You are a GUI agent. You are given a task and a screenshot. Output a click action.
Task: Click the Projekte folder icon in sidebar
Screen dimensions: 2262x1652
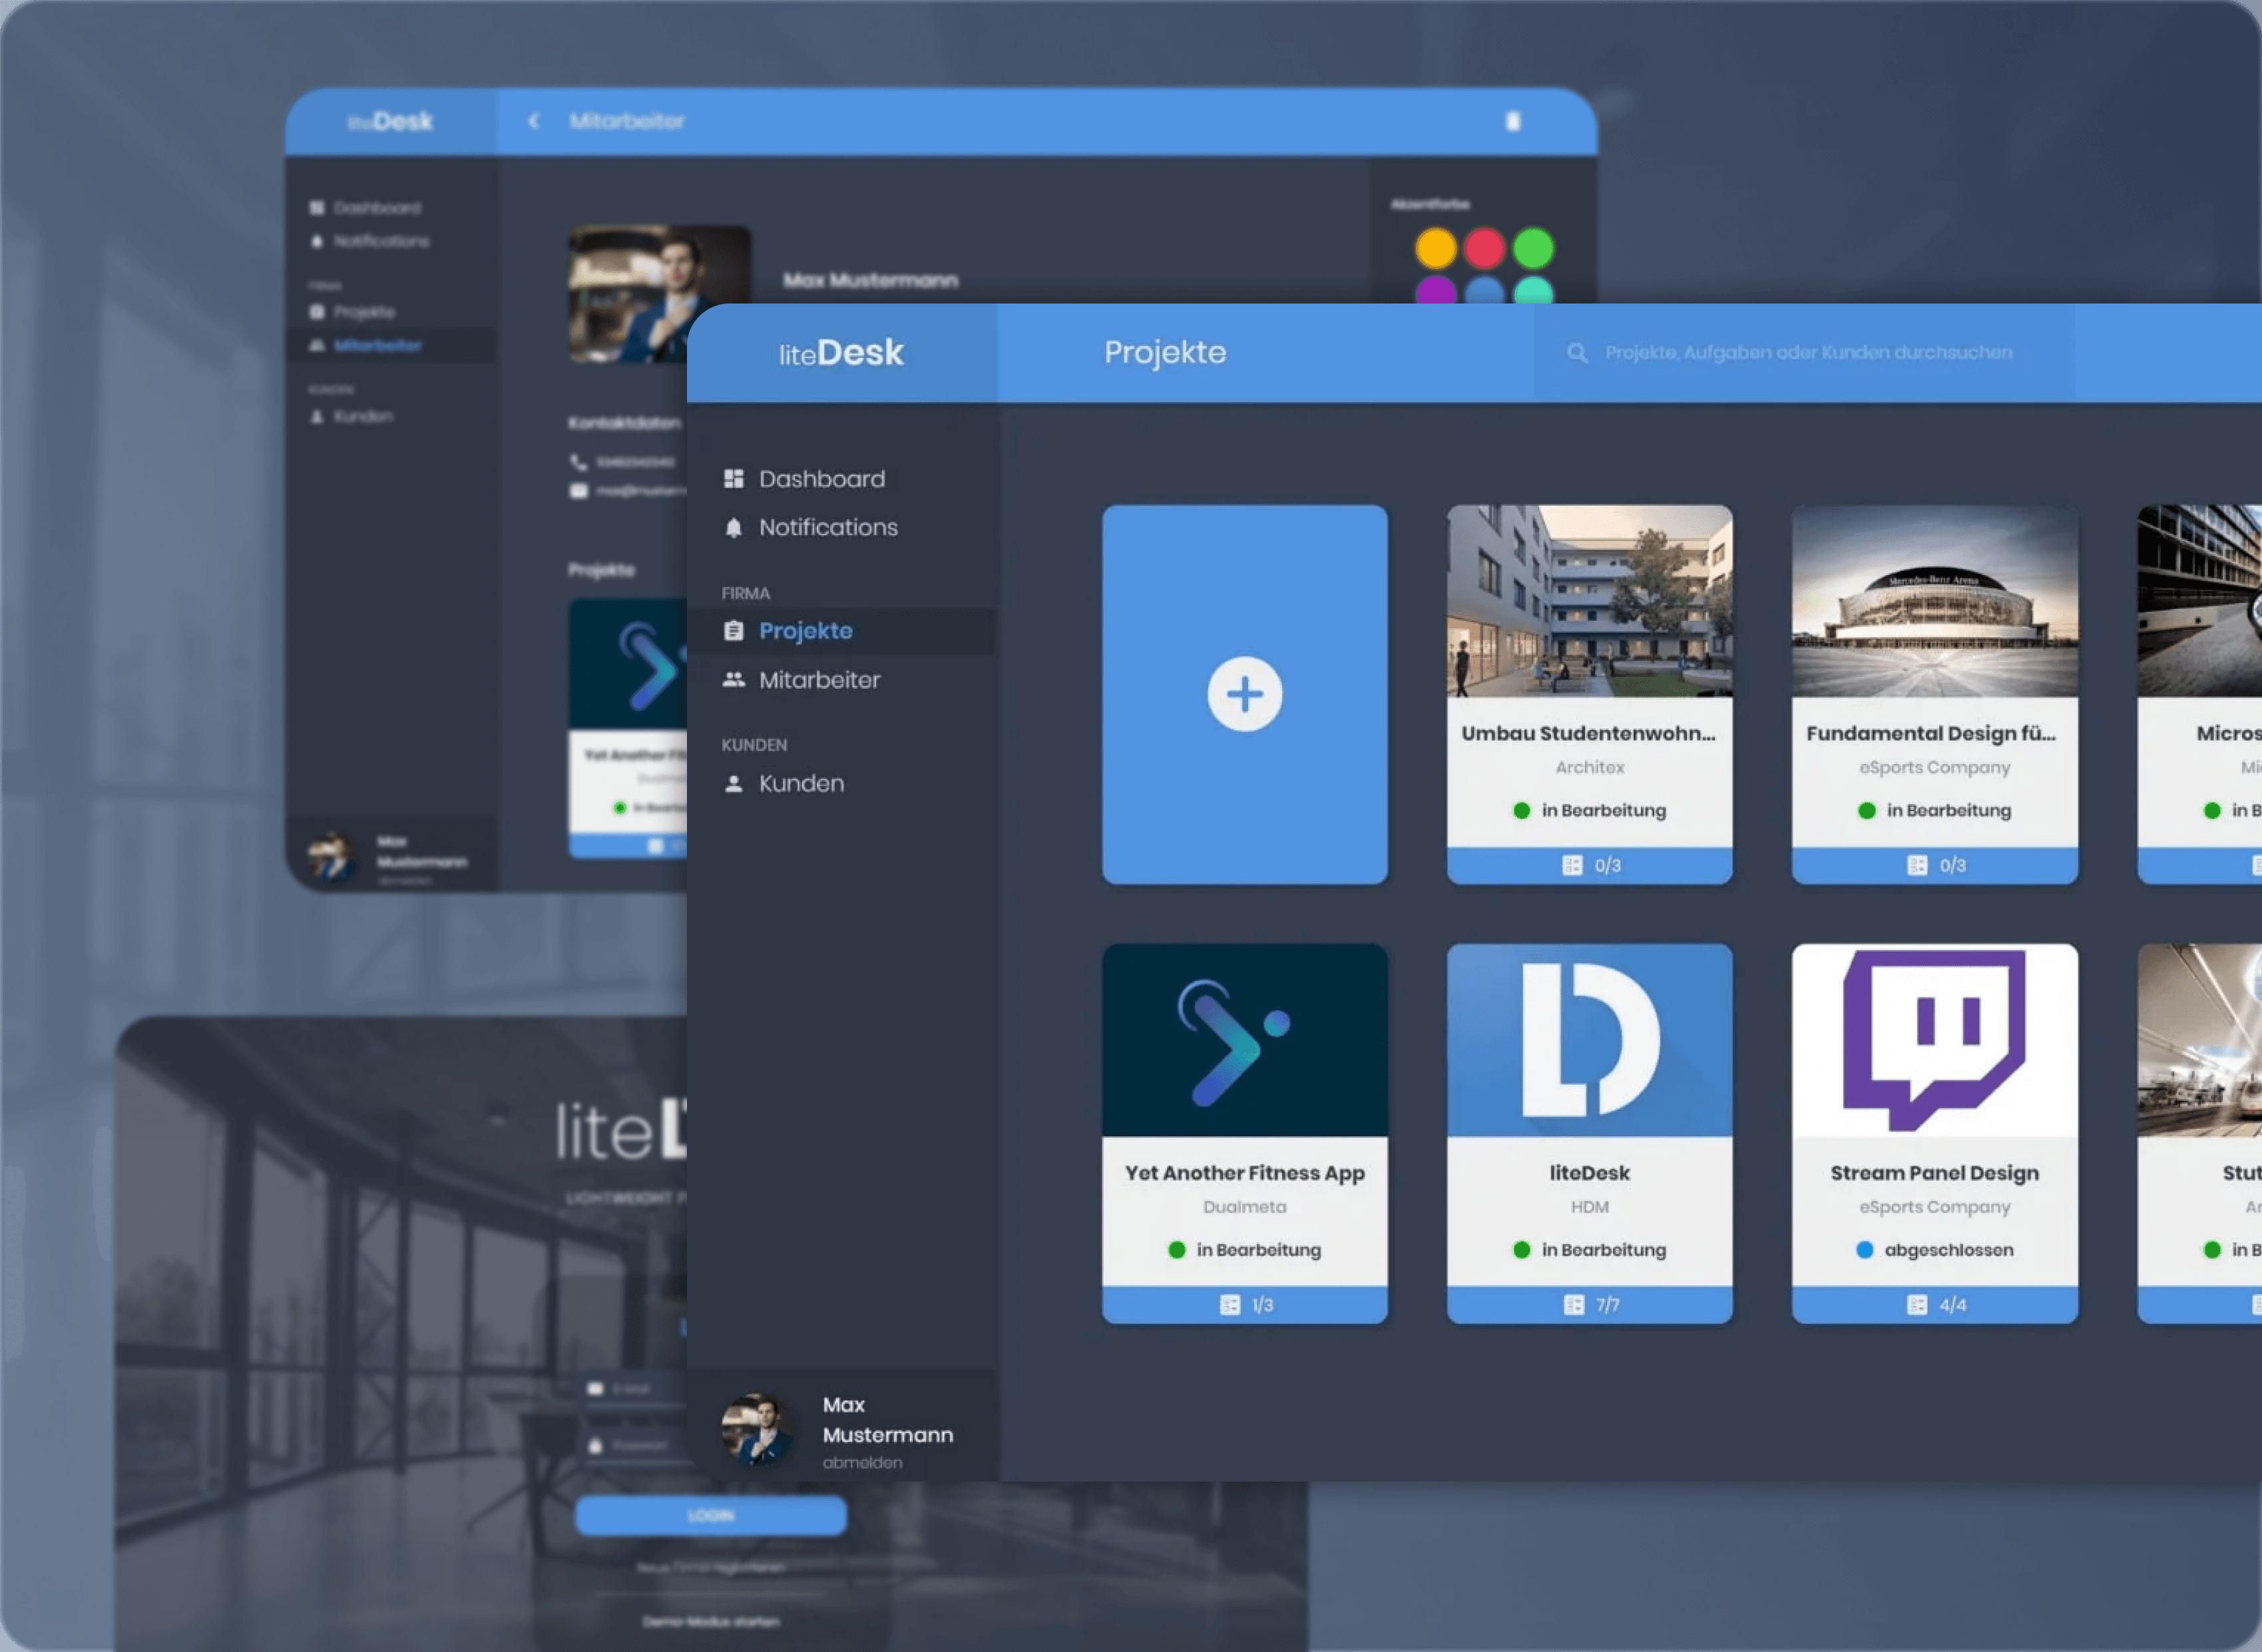click(734, 628)
